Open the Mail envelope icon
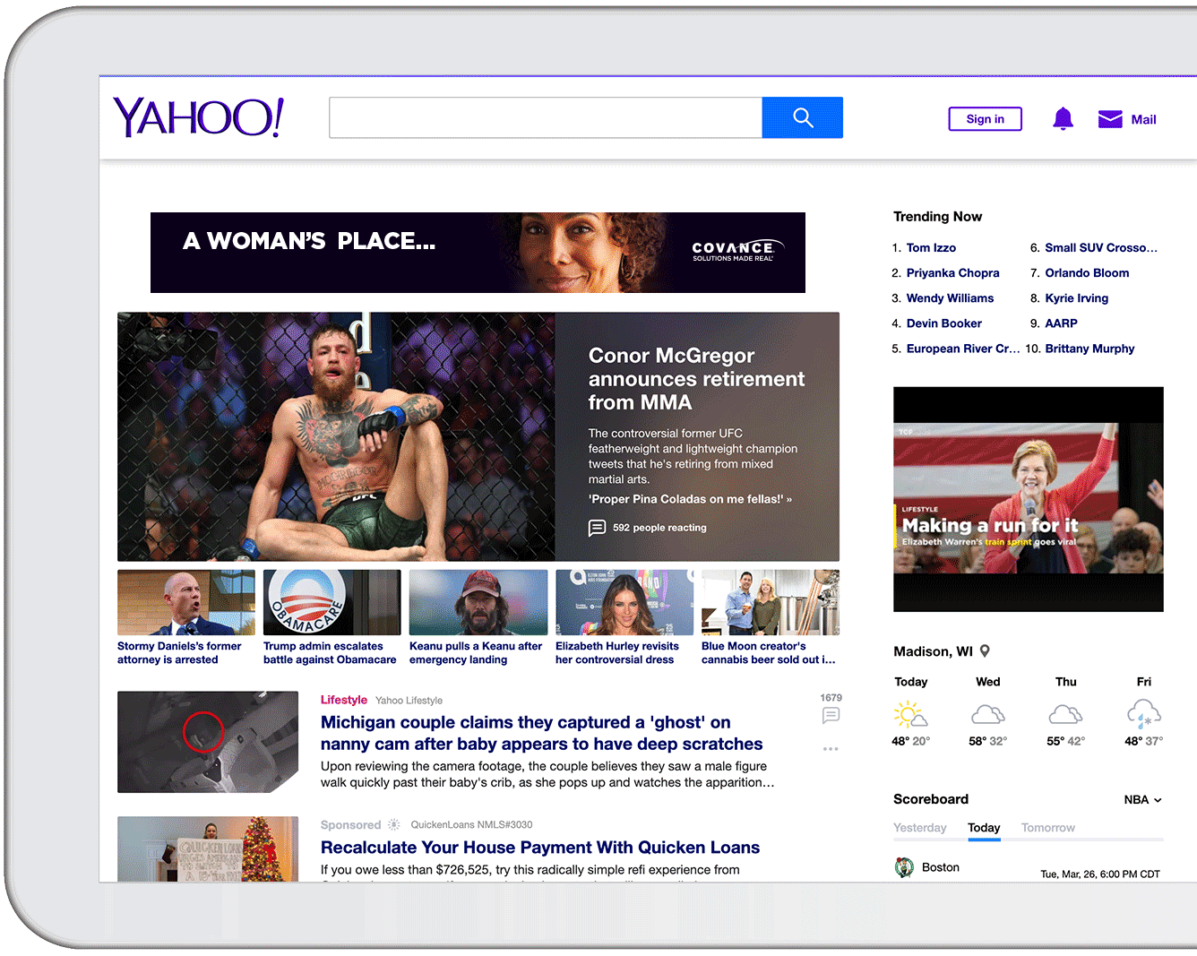The height and width of the screenshot is (956, 1197). [1110, 119]
